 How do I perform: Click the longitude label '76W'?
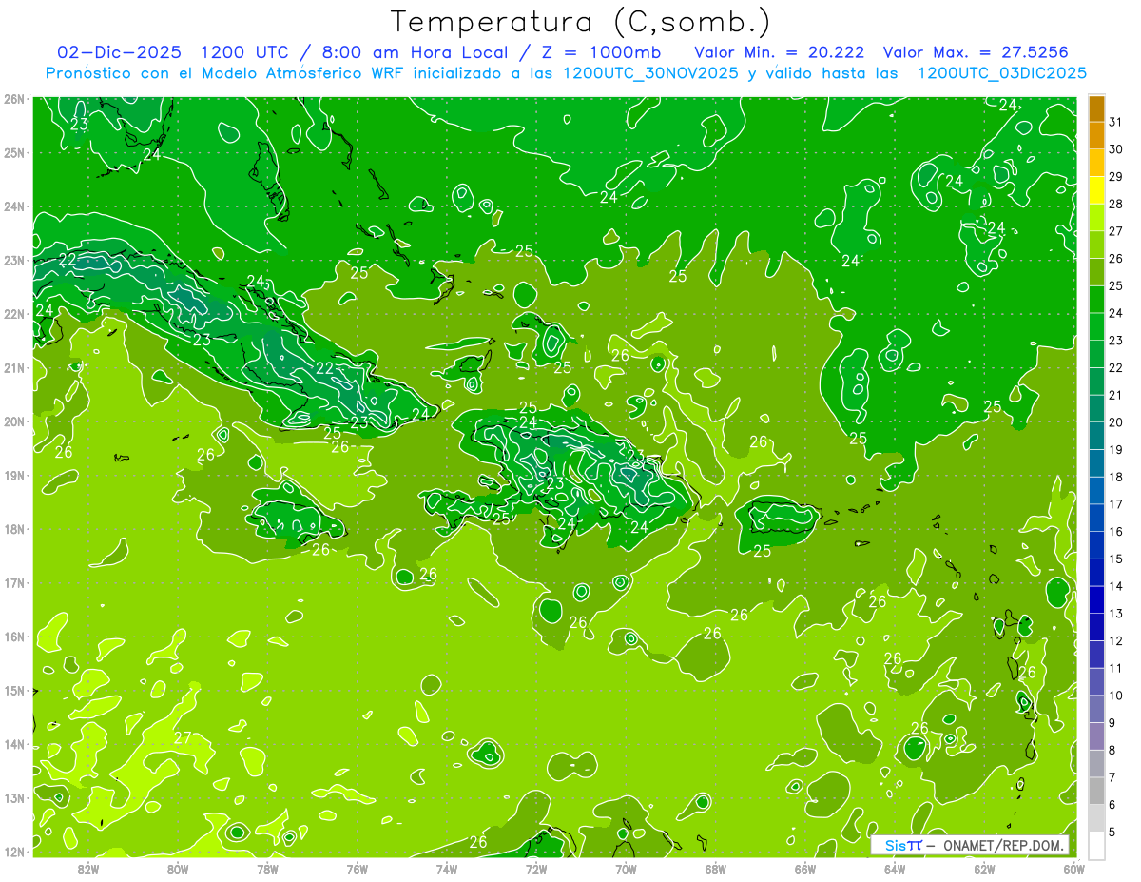[357, 868]
